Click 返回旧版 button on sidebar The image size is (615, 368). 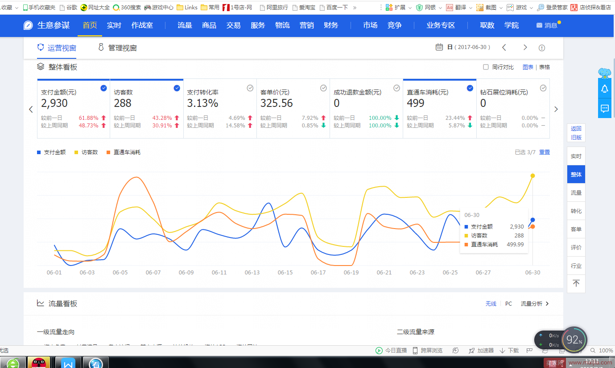coord(576,133)
